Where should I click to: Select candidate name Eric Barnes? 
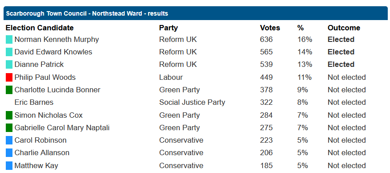point(34,102)
